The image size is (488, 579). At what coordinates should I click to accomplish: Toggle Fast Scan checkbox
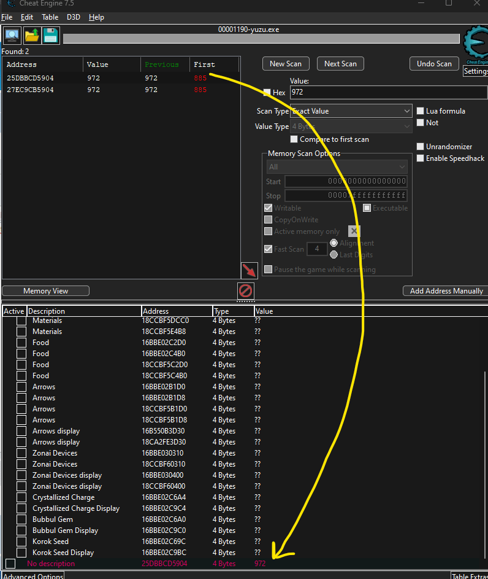point(269,249)
